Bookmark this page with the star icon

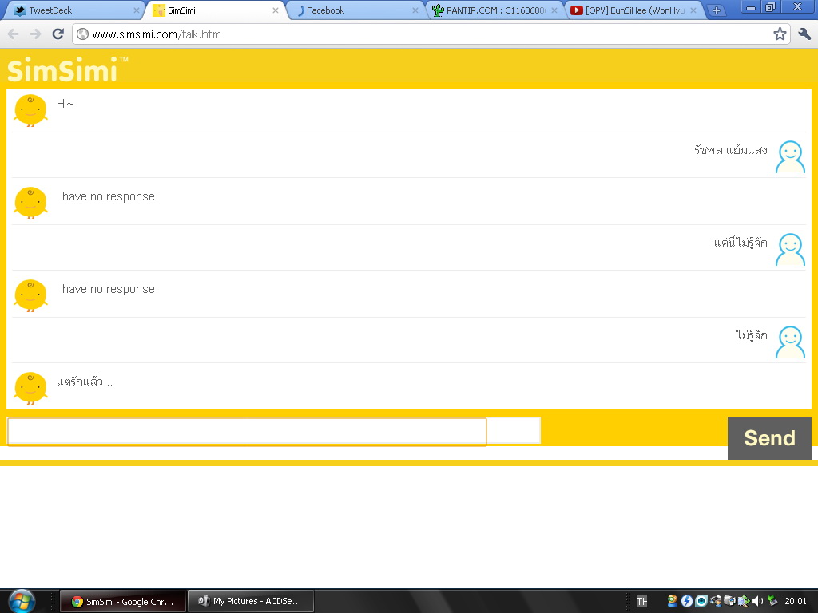coord(780,34)
